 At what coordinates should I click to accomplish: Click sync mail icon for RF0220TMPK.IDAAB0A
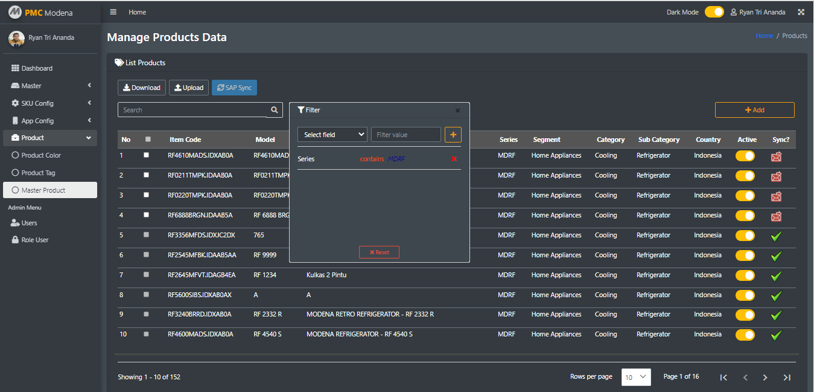(x=777, y=196)
